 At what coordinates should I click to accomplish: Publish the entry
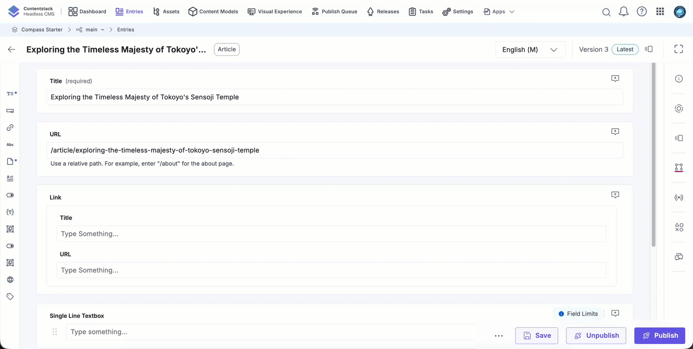[660, 336]
